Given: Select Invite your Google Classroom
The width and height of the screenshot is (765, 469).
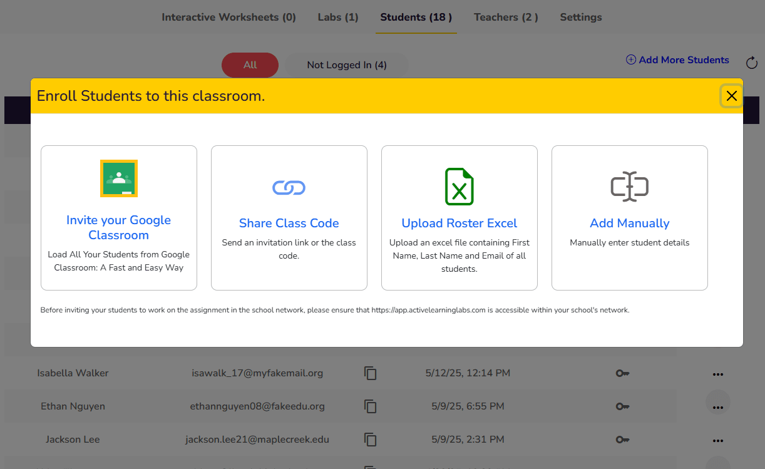Looking at the screenshot, I should [x=118, y=227].
